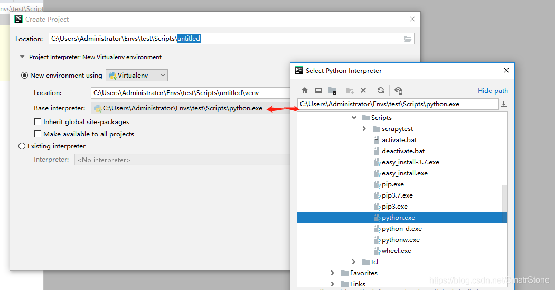555x290 pixels.
Task: Expand the tcl folder
Action: click(x=354, y=261)
